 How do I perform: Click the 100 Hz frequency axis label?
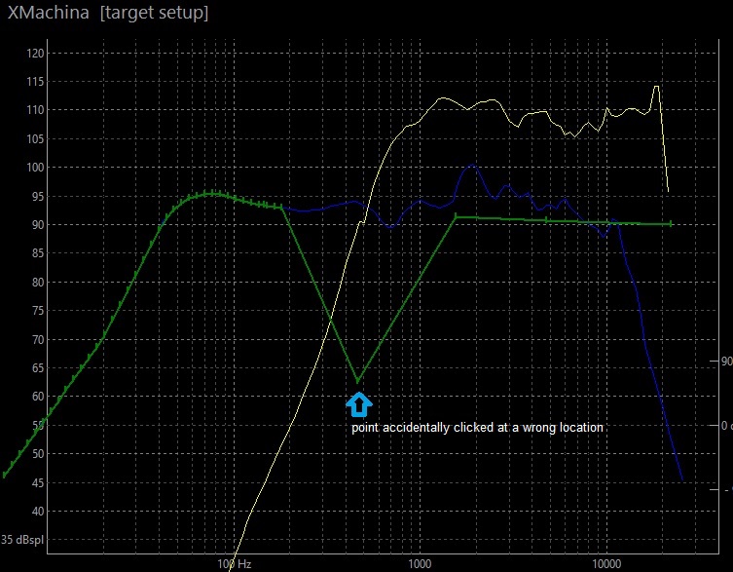[235, 563]
